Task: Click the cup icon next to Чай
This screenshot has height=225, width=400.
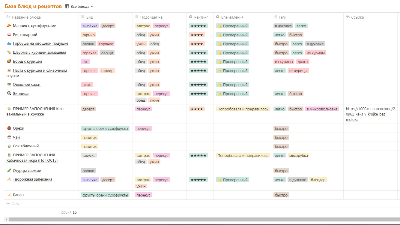Action: (x=9, y=137)
